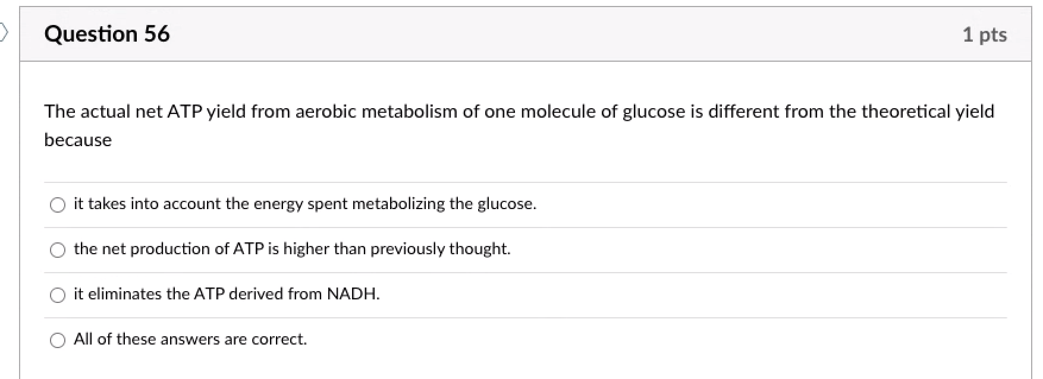Screen dimensions: 1043x379
Task: Select the 'All of these answers are correct.' option
Action: (x=58, y=340)
